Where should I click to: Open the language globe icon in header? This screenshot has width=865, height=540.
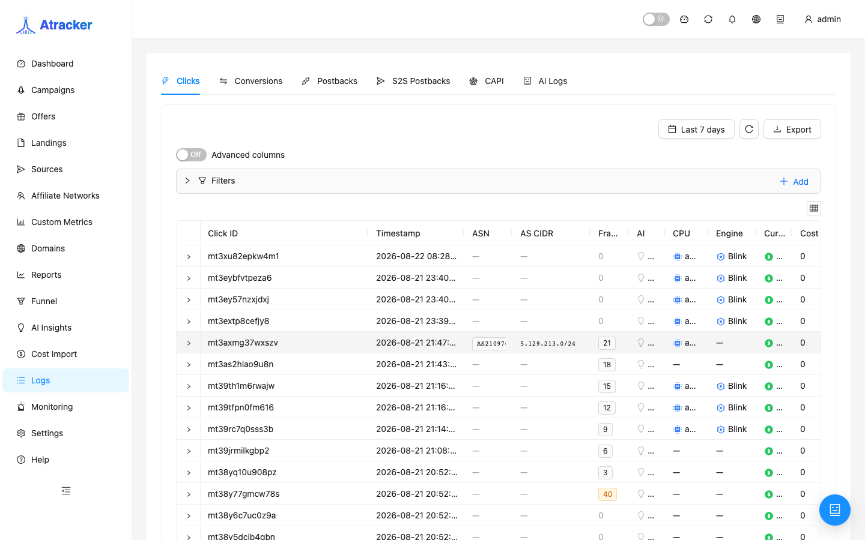coord(756,19)
